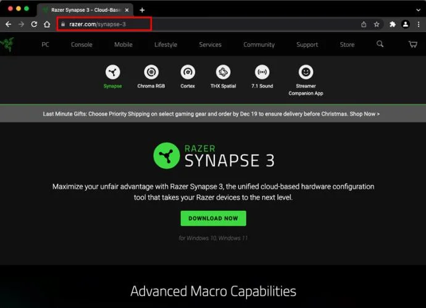Image resolution: width=426 pixels, height=308 pixels.
Task: Open the Services navigation menu
Action: pos(211,45)
